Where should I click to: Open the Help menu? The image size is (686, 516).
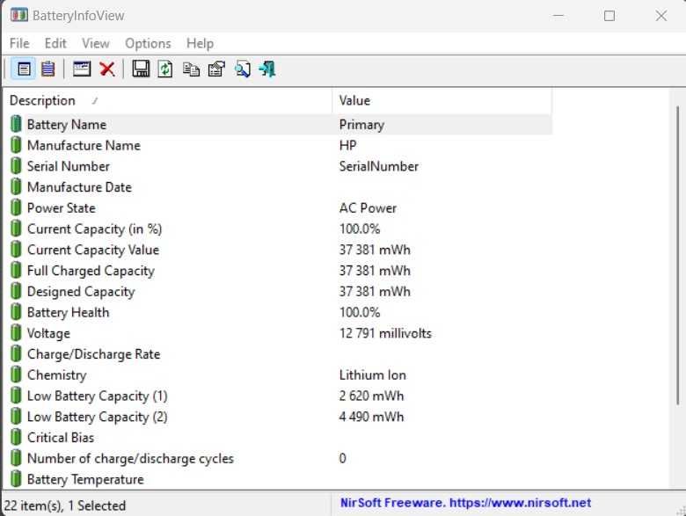(x=200, y=43)
